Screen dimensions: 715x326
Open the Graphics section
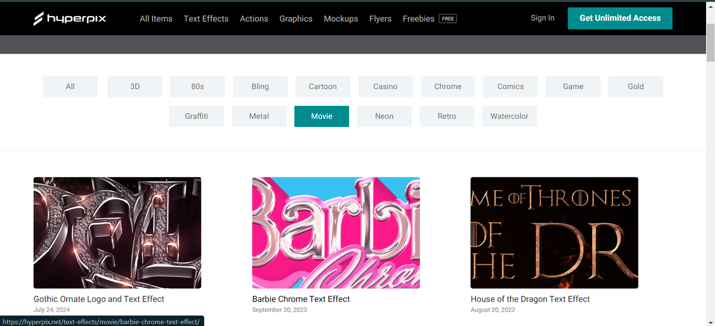296,18
